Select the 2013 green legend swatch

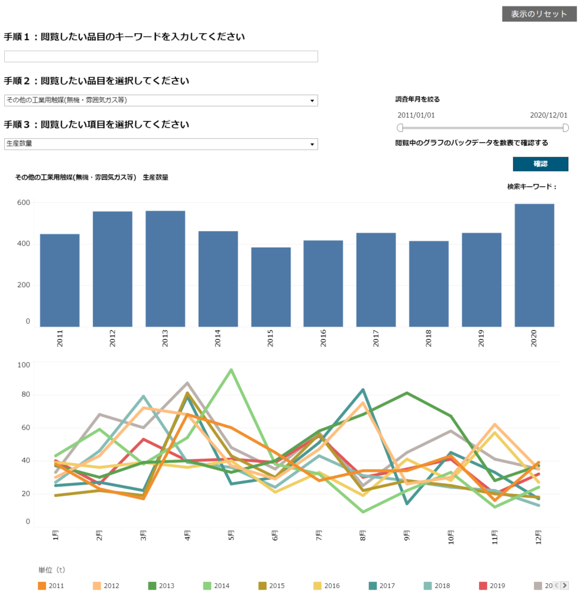coord(152,586)
